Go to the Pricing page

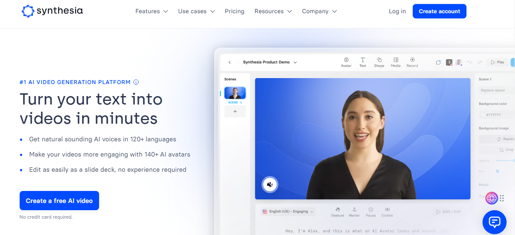point(235,11)
